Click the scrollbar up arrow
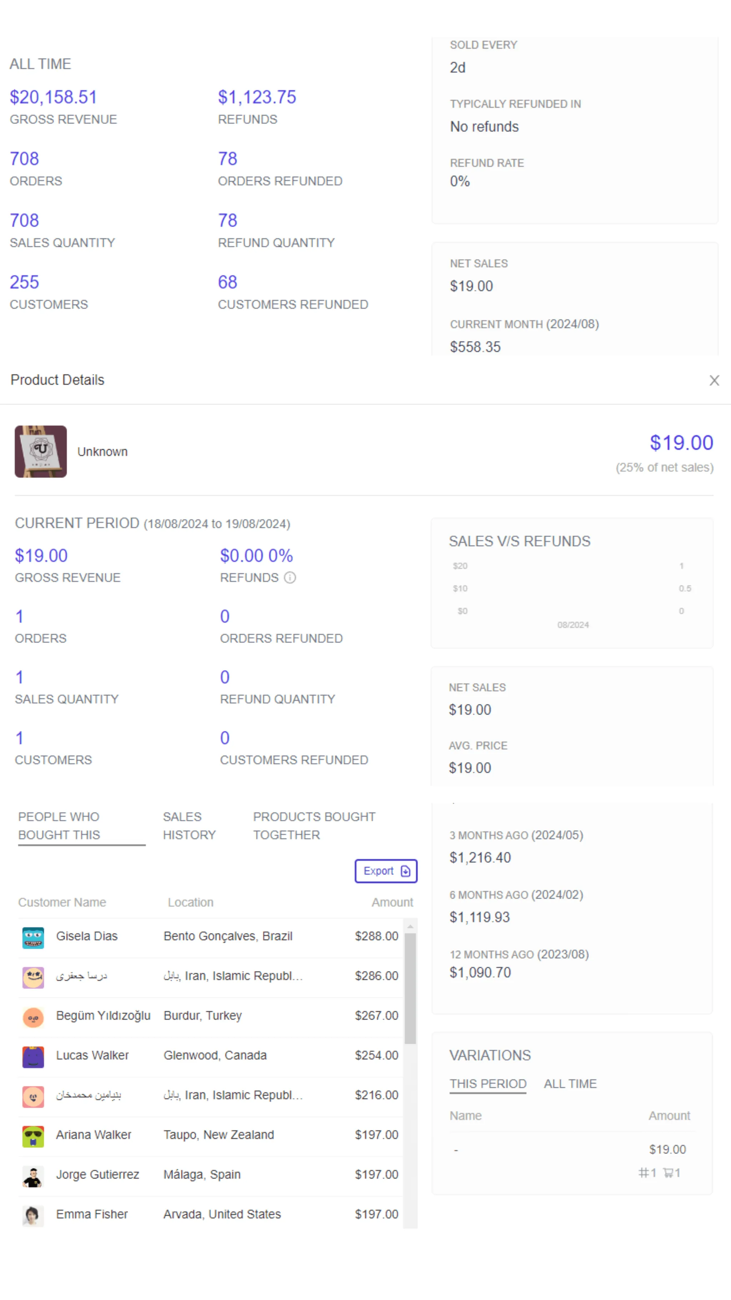Screen dimensions: 731x1300 [x=410, y=926]
